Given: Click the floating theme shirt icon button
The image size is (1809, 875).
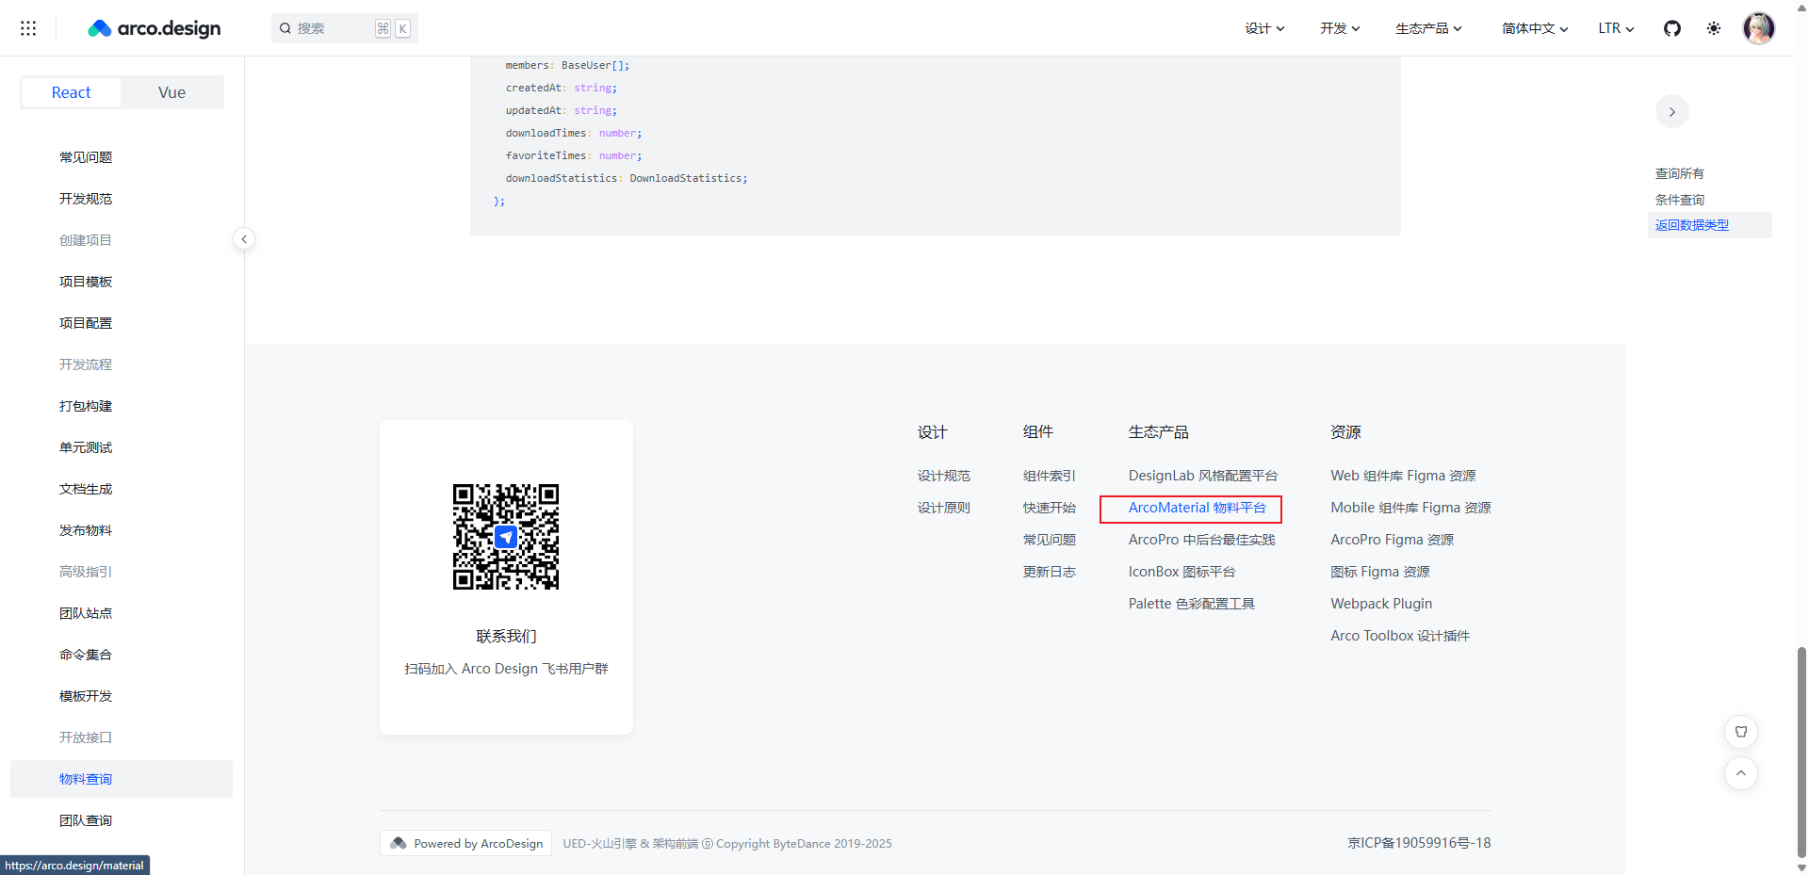Looking at the screenshot, I should pos(1740,732).
